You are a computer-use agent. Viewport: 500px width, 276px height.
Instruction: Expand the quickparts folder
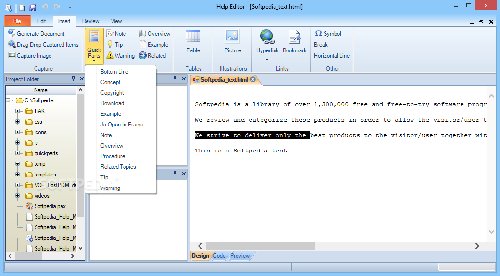17,153
